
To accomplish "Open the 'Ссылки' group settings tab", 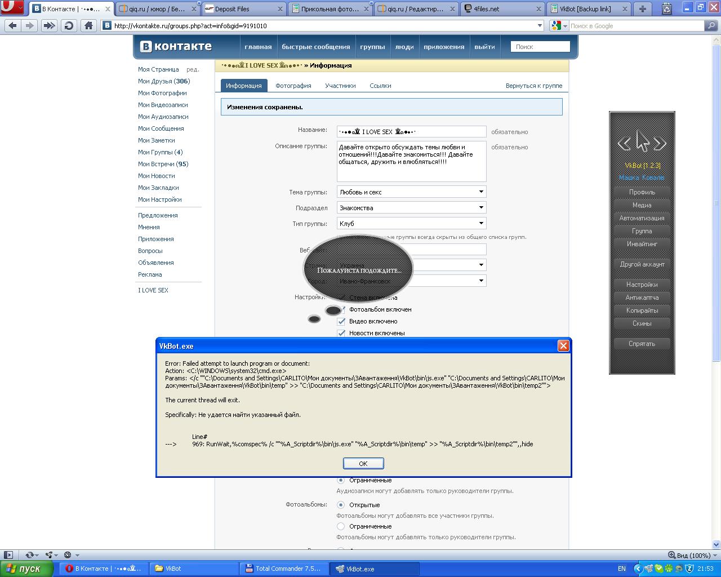I will (x=380, y=86).
